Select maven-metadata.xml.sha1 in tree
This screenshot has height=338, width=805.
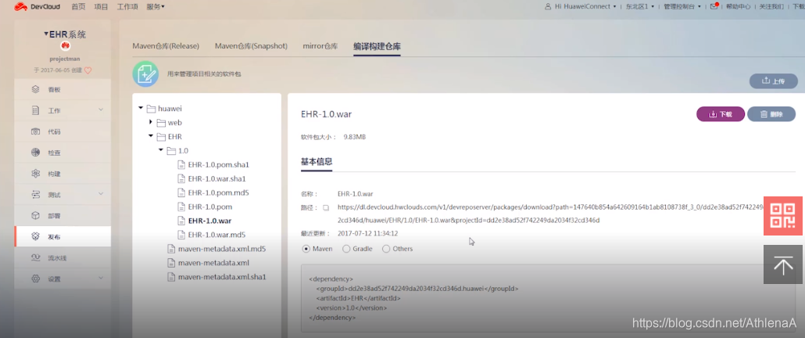pos(222,277)
